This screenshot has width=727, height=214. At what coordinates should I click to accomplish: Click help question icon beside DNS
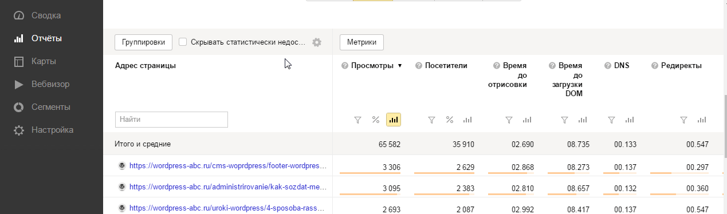click(608, 66)
